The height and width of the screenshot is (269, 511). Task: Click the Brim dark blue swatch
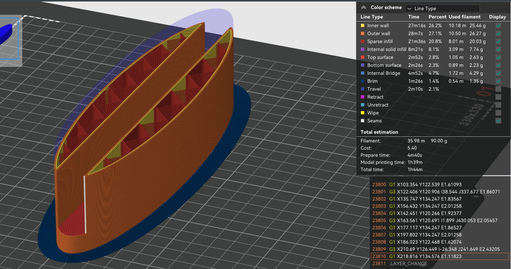pos(362,81)
